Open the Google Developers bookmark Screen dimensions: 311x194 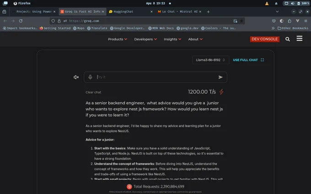[127, 28]
